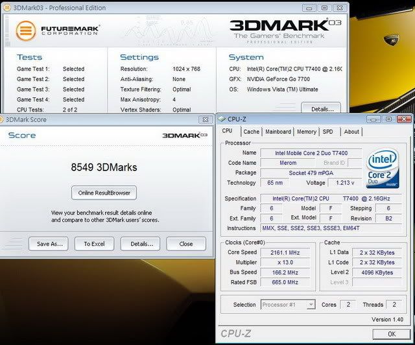The width and height of the screenshot is (415, 345).
Task: Click Anti-Aliasing value None
Action: pos(179,79)
